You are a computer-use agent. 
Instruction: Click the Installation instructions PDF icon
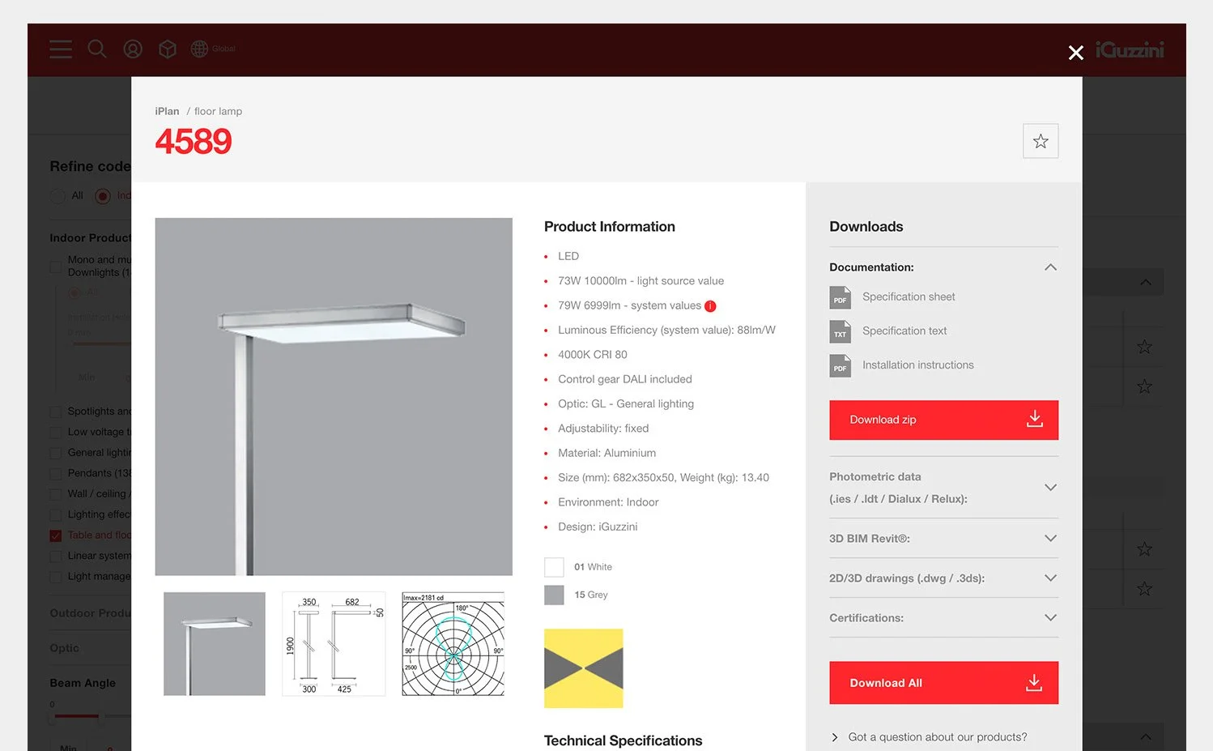tap(841, 365)
